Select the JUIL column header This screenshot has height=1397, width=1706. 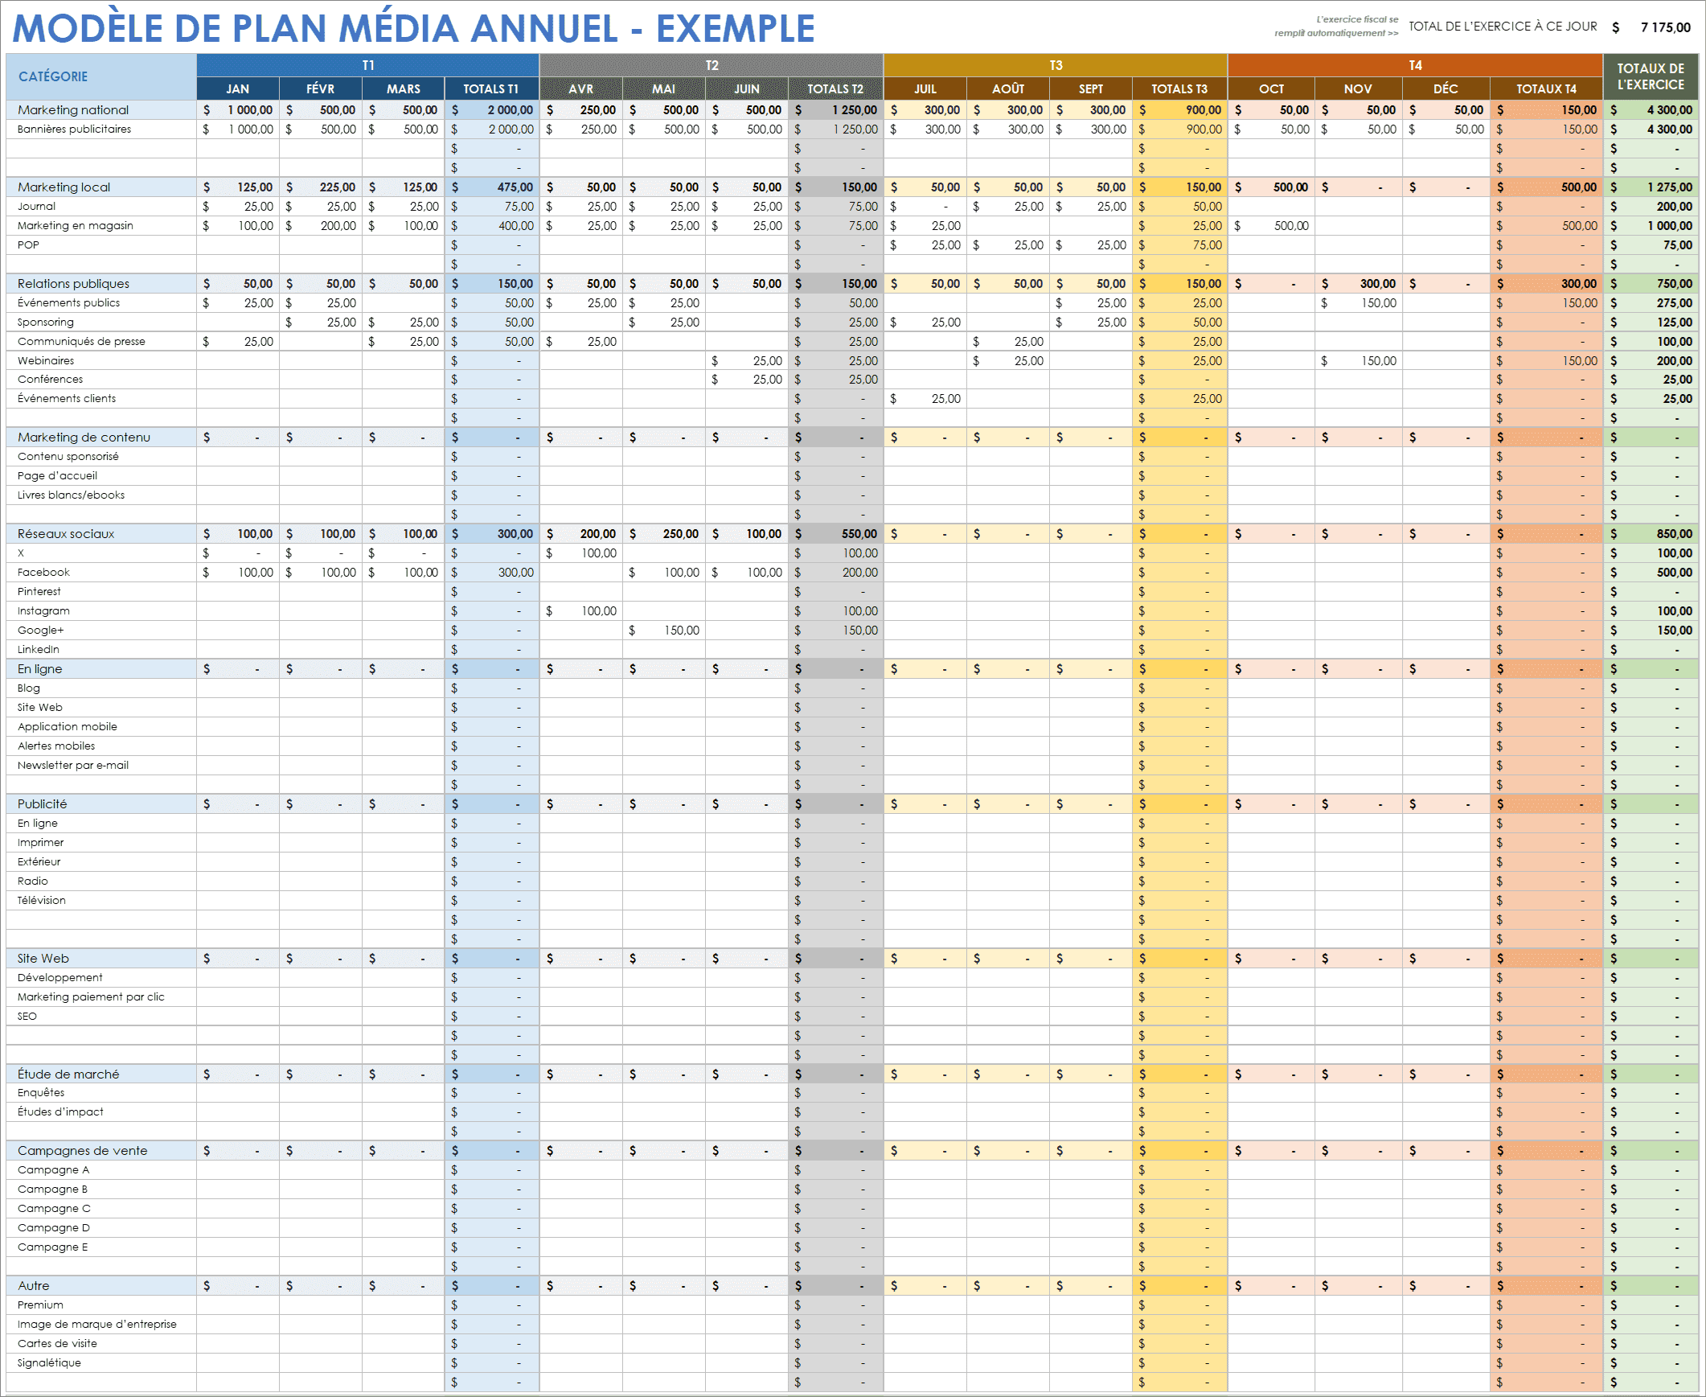pyautogui.click(x=925, y=88)
